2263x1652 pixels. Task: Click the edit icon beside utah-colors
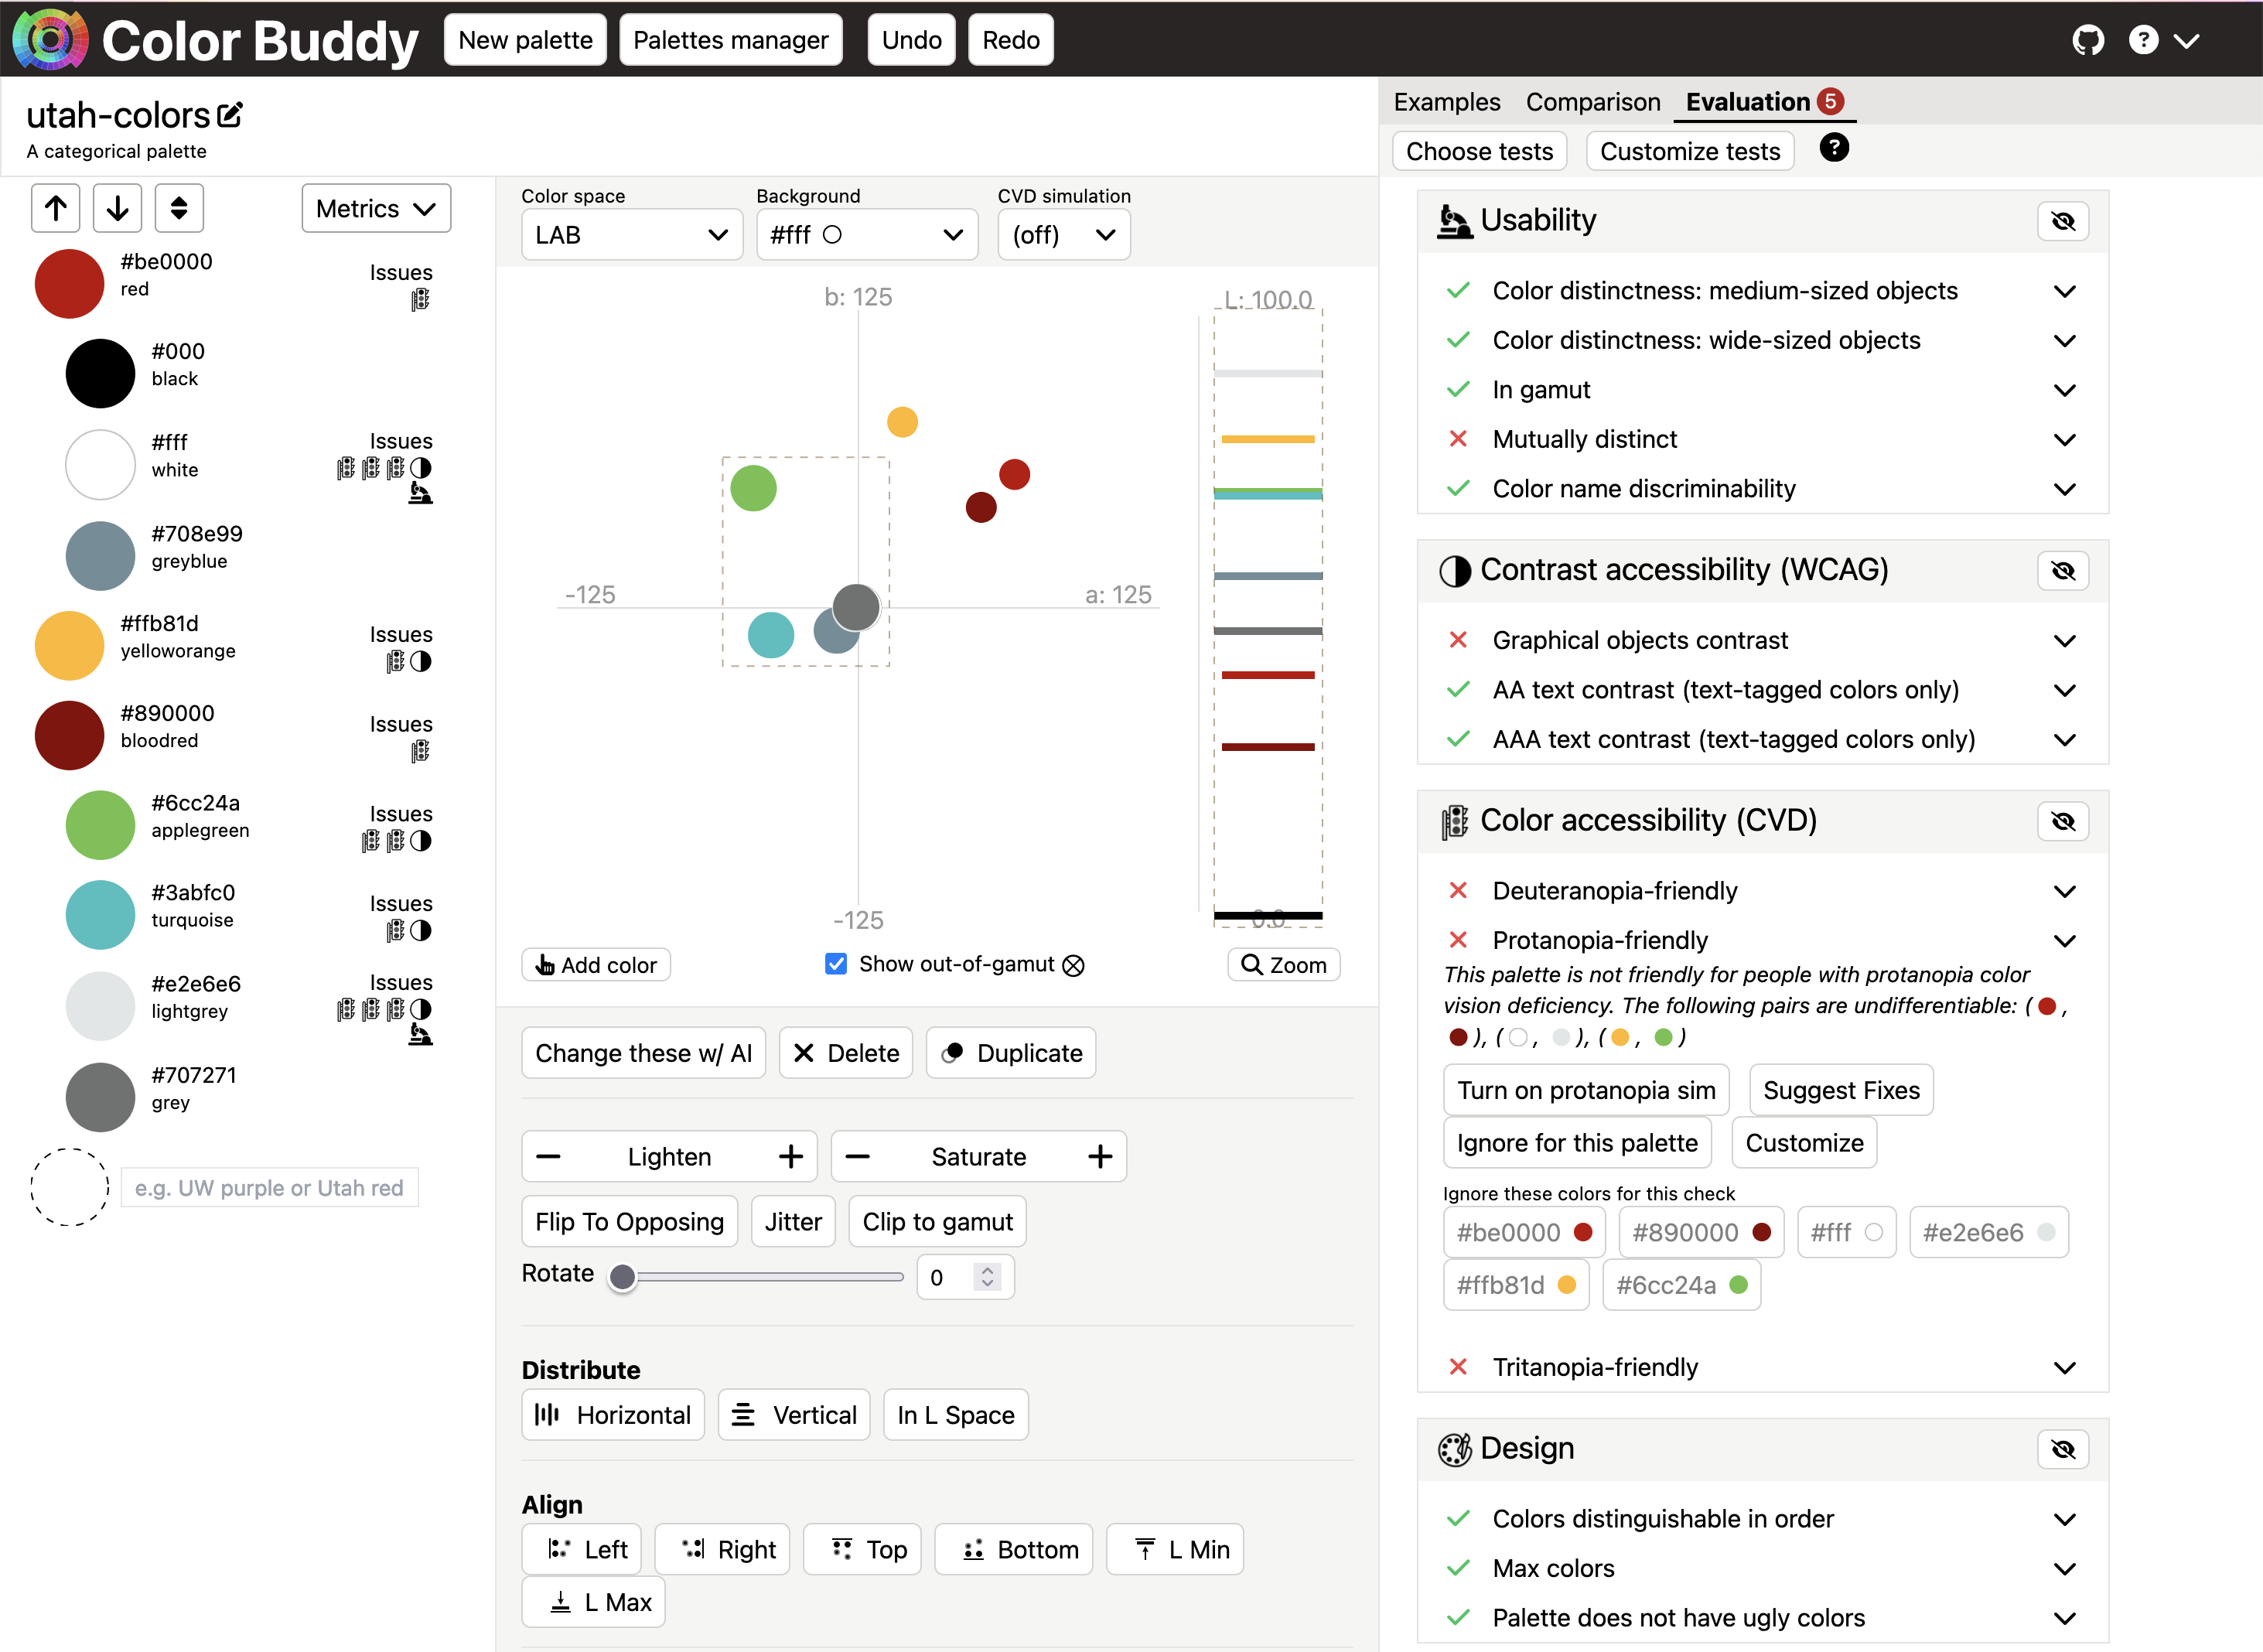click(230, 115)
